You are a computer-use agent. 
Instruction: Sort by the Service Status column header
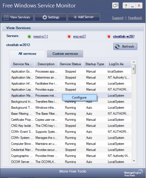click(x=70, y=64)
